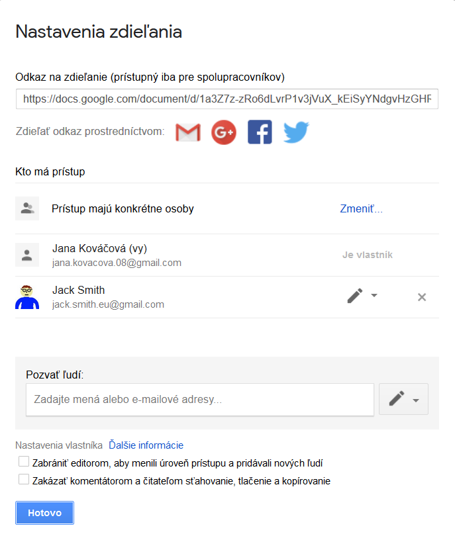This screenshot has width=455, height=538.
Task: Click the Jana Kováčová owner row
Action: point(227,255)
